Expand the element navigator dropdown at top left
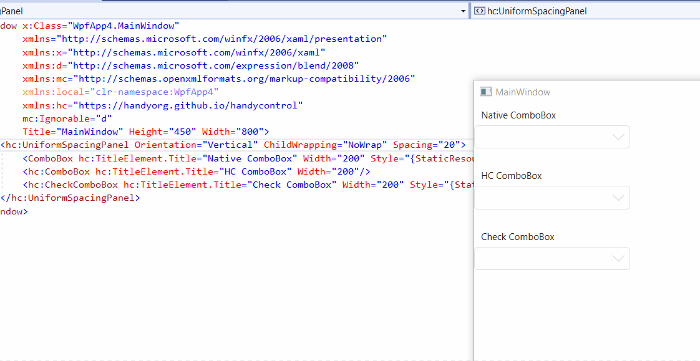Viewport: 700px width, 361px height. pos(462,11)
